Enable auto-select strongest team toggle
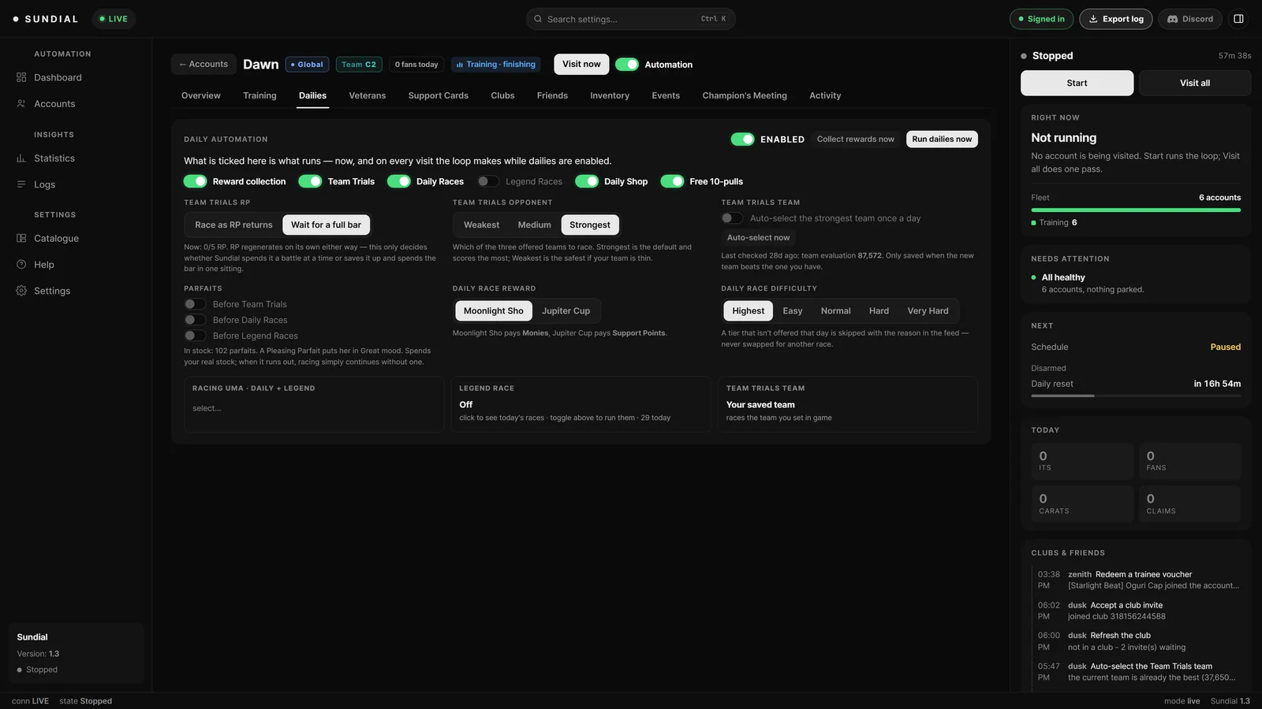 (x=732, y=218)
